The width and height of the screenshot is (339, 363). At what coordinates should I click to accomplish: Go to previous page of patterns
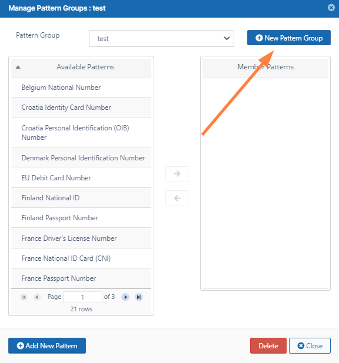[36, 297]
